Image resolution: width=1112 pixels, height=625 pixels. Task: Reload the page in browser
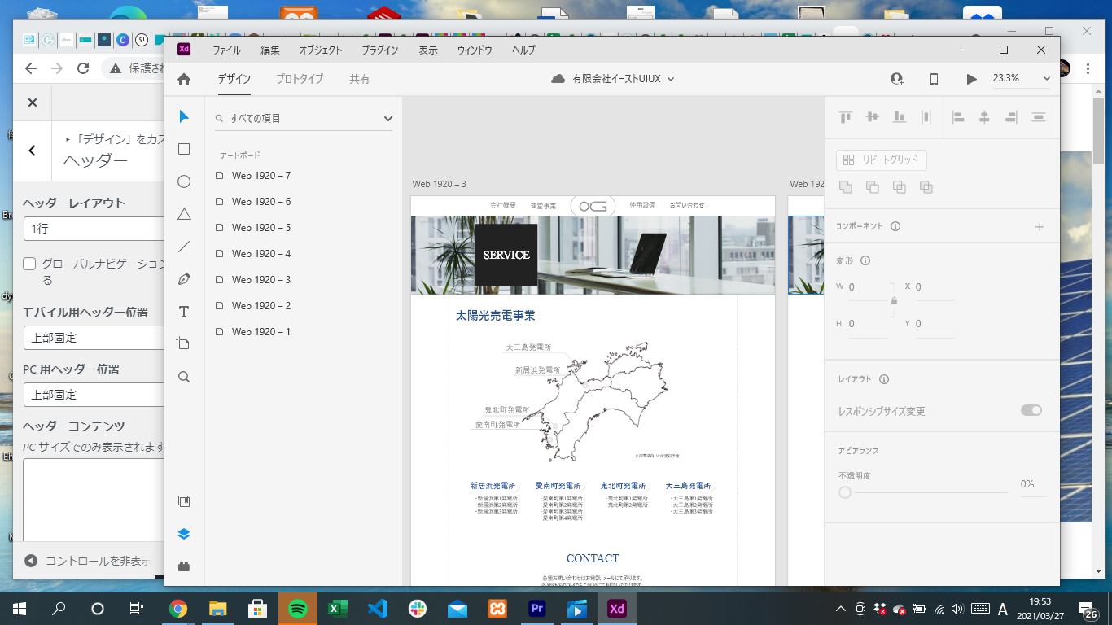pos(82,68)
